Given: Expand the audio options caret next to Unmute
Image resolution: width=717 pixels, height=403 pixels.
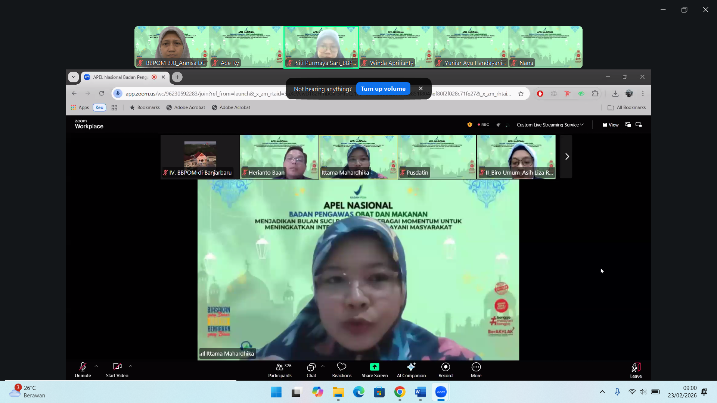Looking at the screenshot, I should [96, 366].
